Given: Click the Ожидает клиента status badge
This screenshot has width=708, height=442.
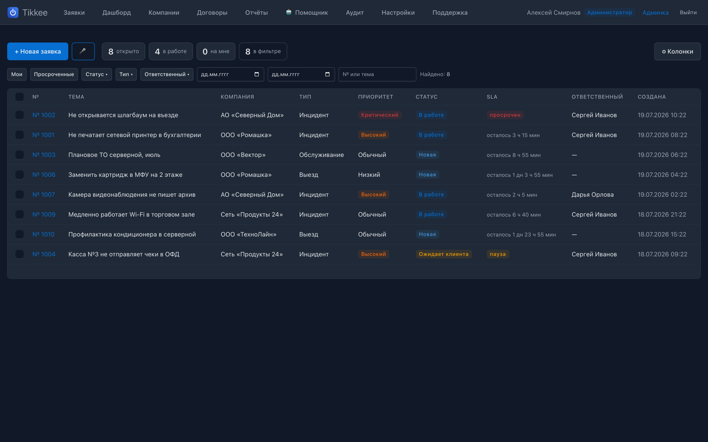Looking at the screenshot, I should click(x=443, y=254).
